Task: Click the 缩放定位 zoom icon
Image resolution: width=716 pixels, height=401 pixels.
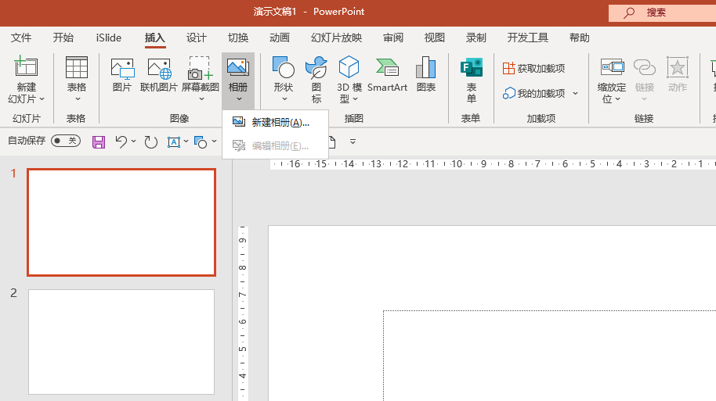Action: coord(612,68)
